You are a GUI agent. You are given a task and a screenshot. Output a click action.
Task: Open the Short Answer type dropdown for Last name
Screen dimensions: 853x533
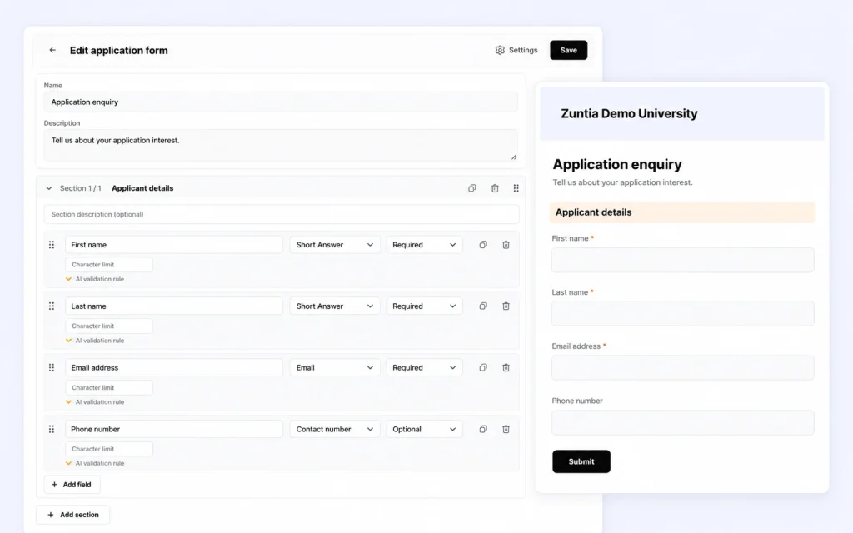click(335, 306)
